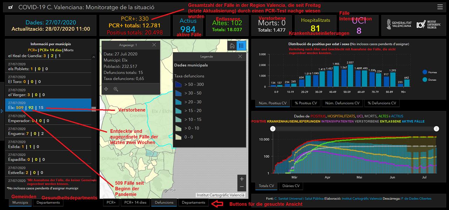Click the left handle of the timeline range slider
Viewport: 449px width, 210px height.
click(273, 129)
